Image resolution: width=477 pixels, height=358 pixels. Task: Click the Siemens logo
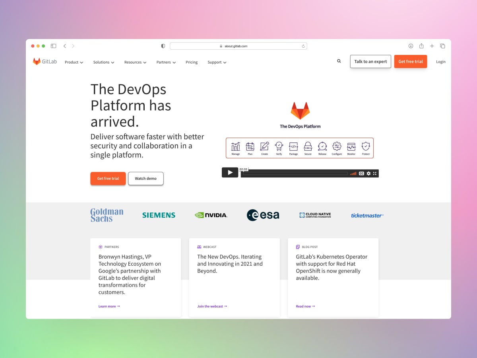[159, 215]
